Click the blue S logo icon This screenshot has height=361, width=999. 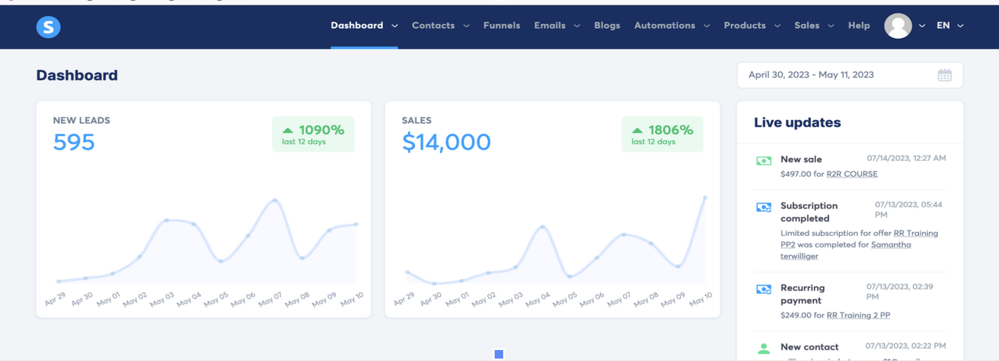[x=48, y=27]
